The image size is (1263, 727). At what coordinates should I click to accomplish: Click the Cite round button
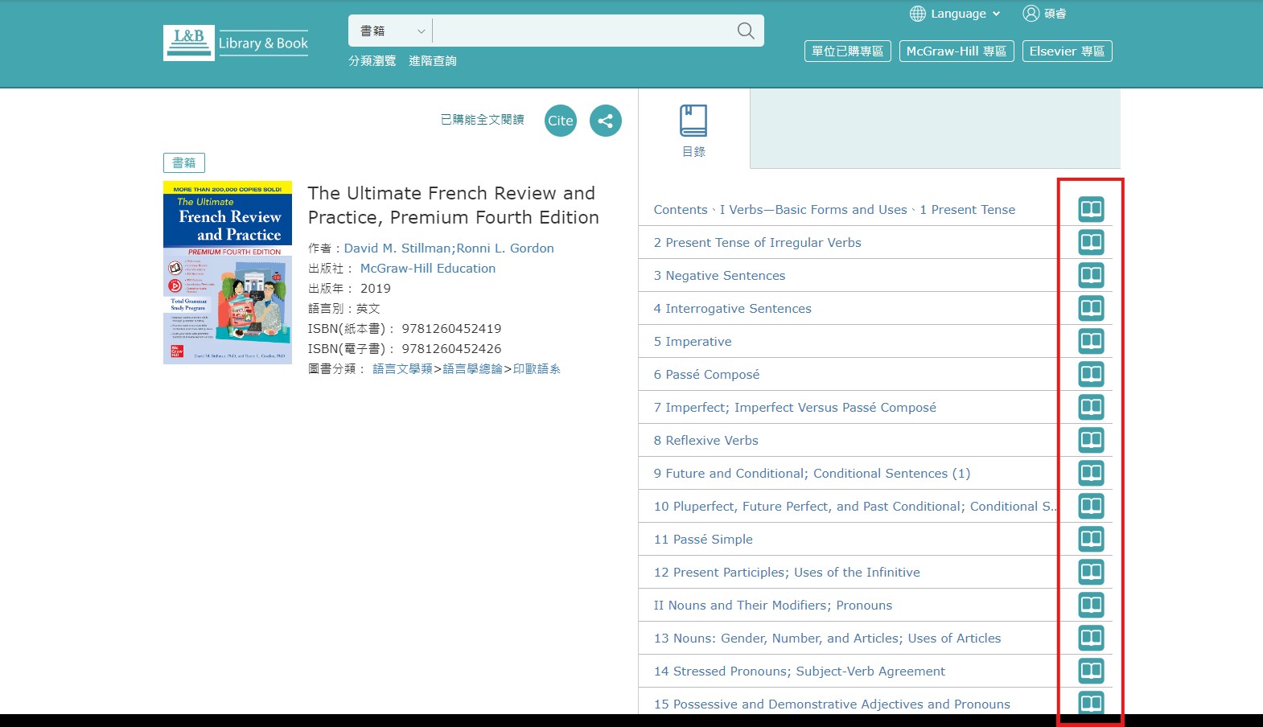click(560, 121)
